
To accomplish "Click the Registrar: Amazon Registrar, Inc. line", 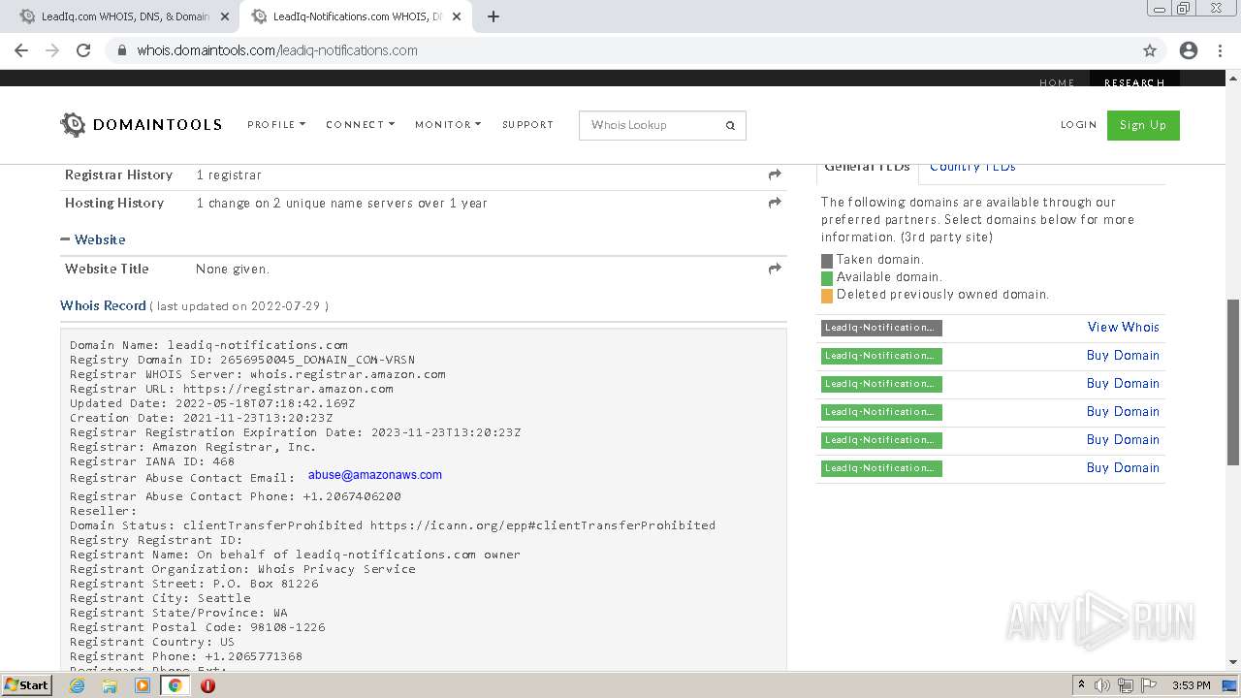I will point(193,447).
